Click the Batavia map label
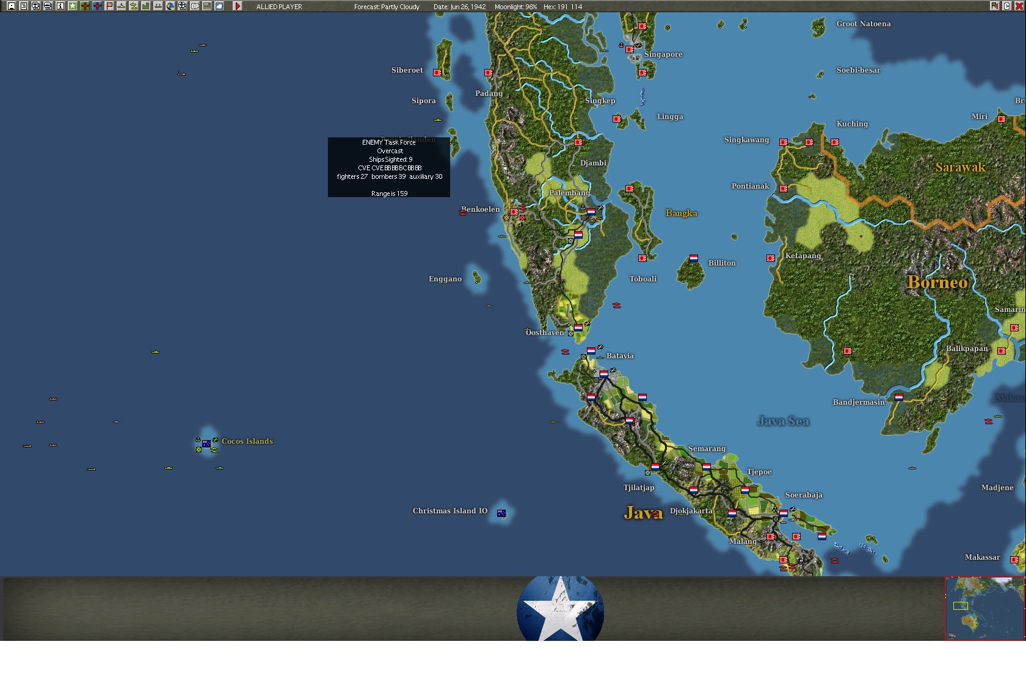Screen dimensions: 1026x694 (x=620, y=356)
